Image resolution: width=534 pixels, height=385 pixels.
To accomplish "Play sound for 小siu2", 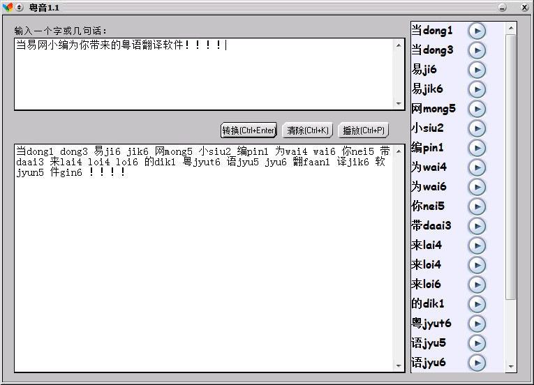I will [476, 128].
